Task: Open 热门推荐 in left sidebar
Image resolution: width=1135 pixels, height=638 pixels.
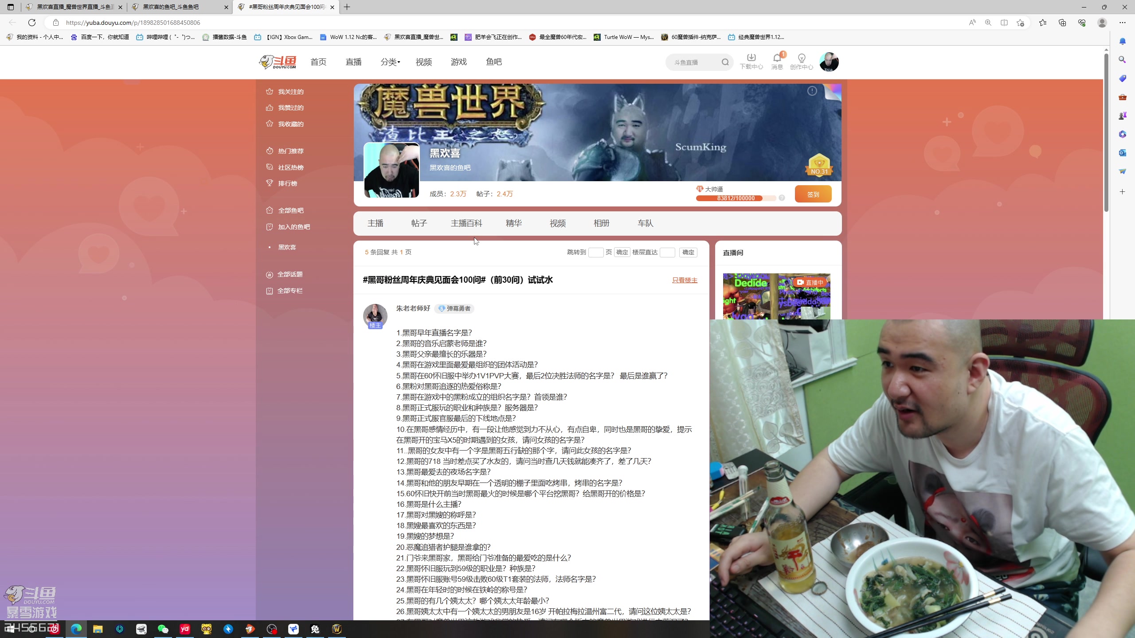Action: [285, 151]
